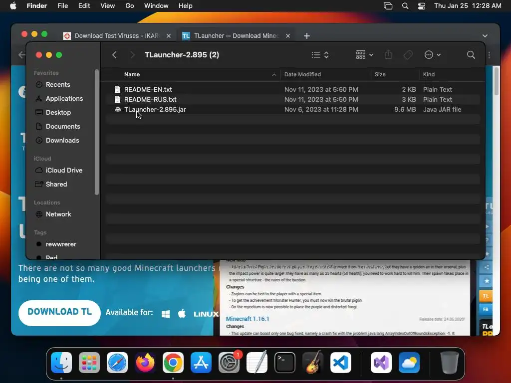Click the browser page scrollbar
The image size is (511, 383).
[x=497, y=81]
